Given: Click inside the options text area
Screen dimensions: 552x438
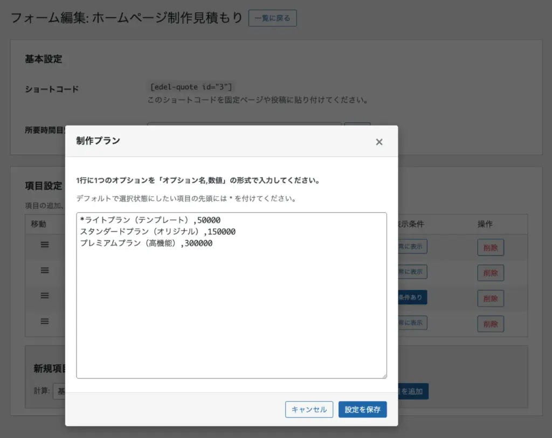Looking at the screenshot, I should pos(231,302).
